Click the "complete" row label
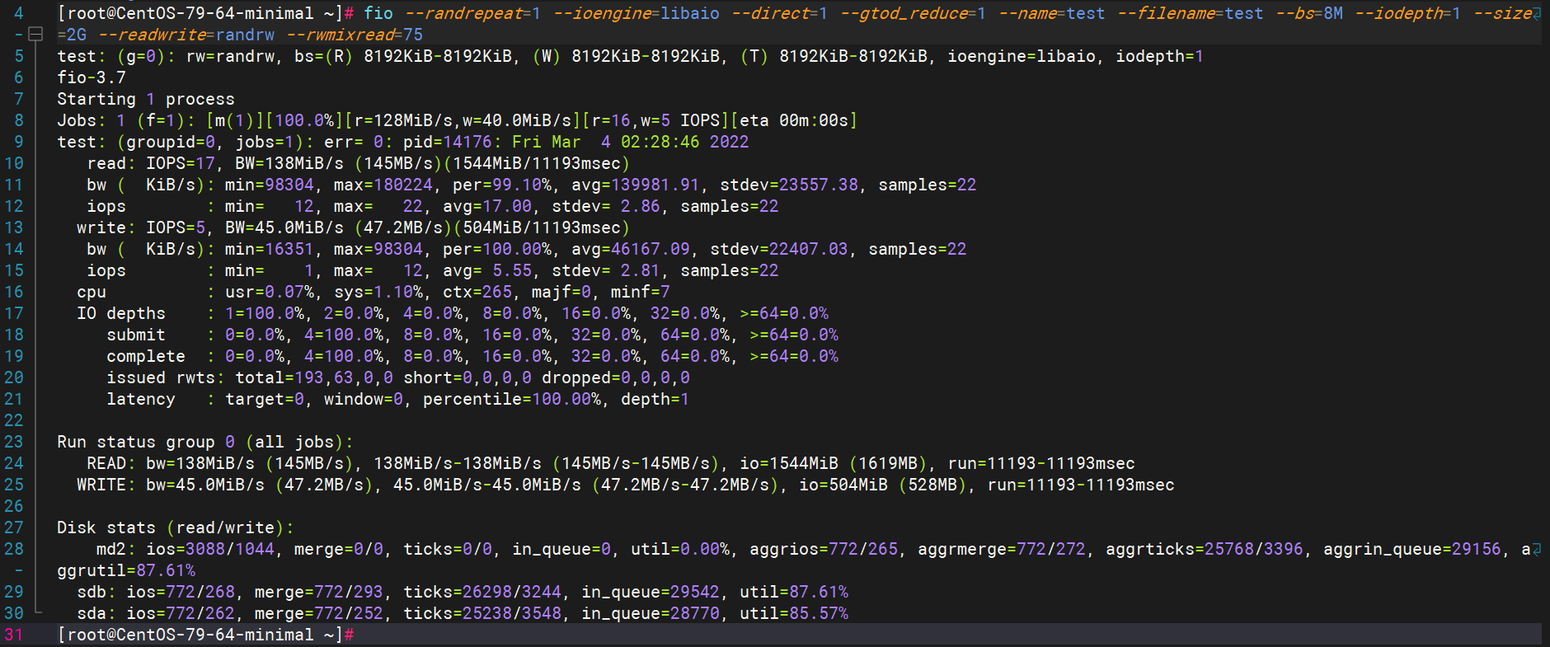The width and height of the screenshot is (1550, 647). pyautogui.click(x=146, y=356)
